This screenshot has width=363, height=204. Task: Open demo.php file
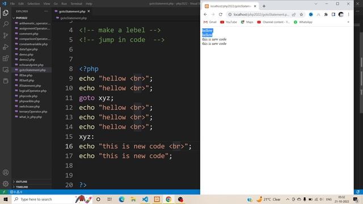[x=26, y=54]
